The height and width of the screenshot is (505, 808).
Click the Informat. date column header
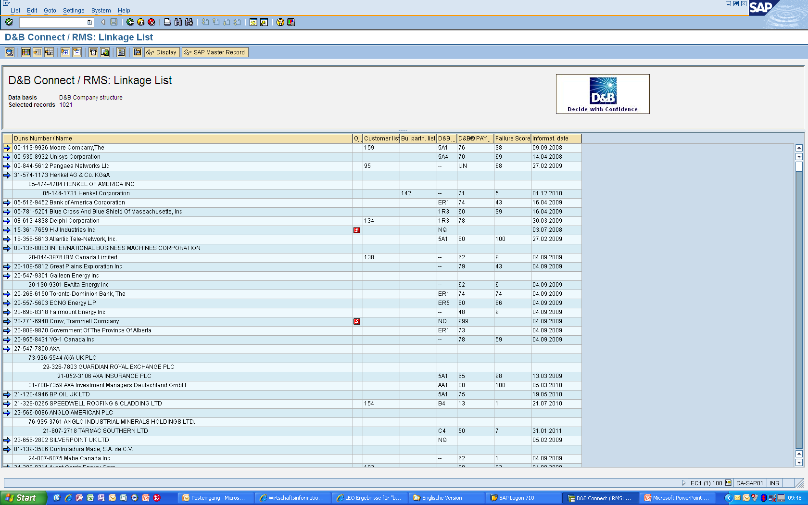click(x=556, y=139)
